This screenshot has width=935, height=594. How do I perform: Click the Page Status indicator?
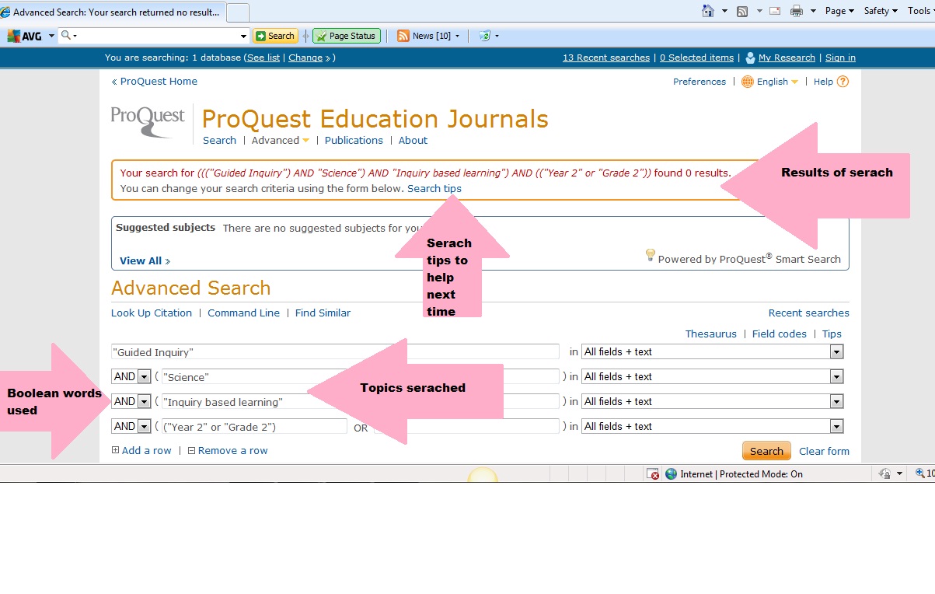click(346, 35)
